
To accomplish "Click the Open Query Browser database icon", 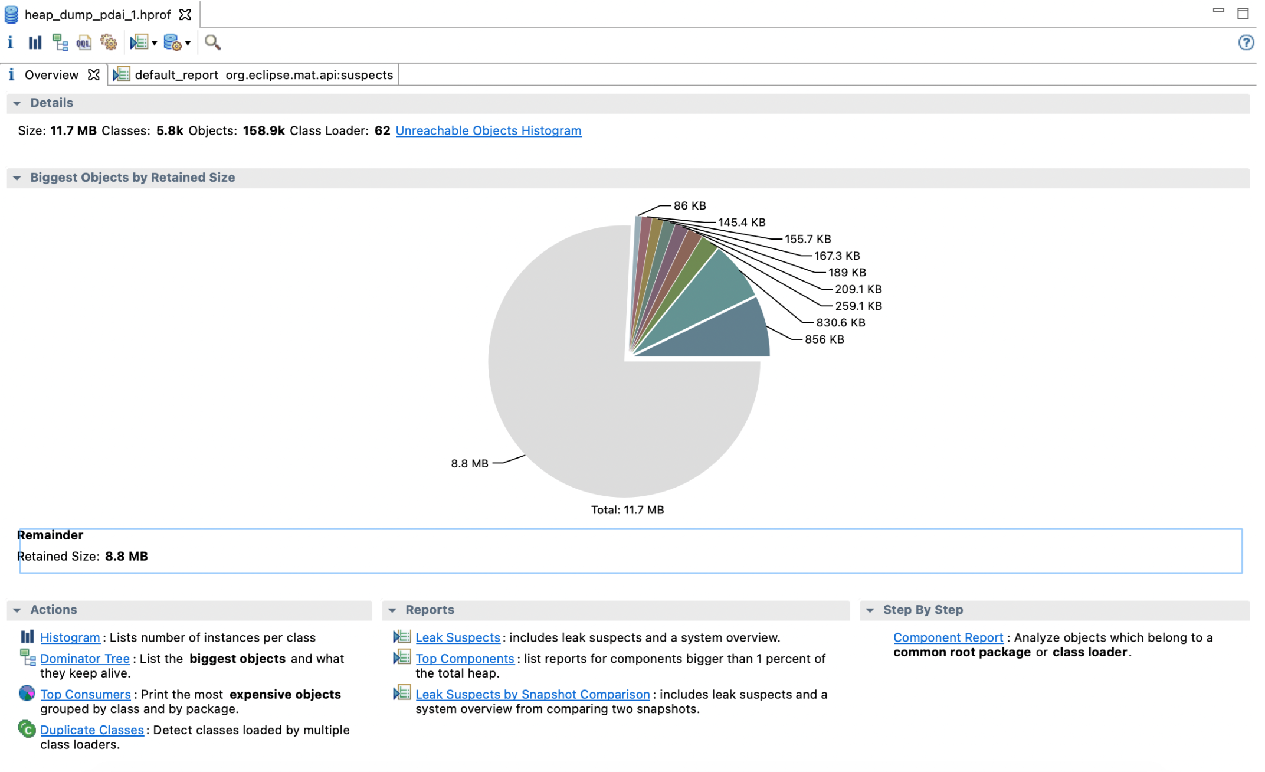I will [x=172, y=42].
